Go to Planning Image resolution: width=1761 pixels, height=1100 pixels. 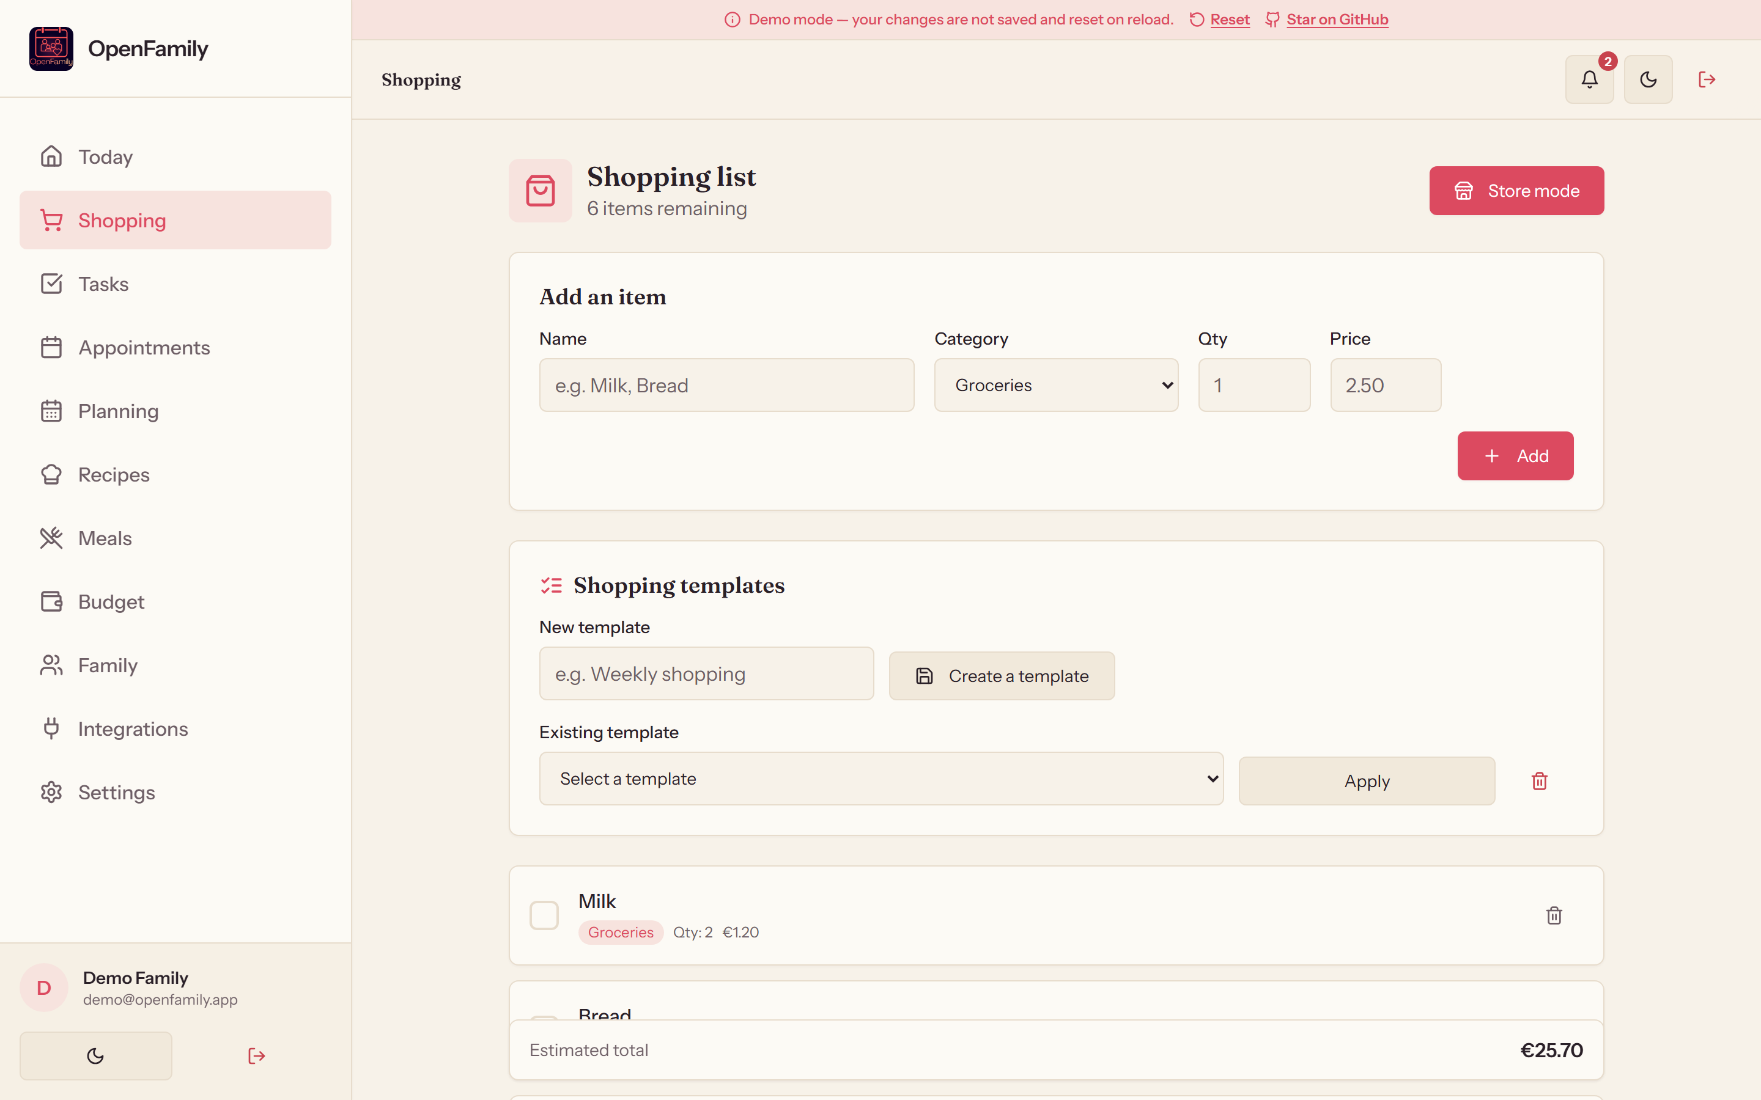[x=175, y=410]
